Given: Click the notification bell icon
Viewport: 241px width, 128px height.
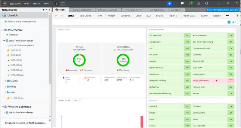Looking at the screenshot, I should [199, 4].
